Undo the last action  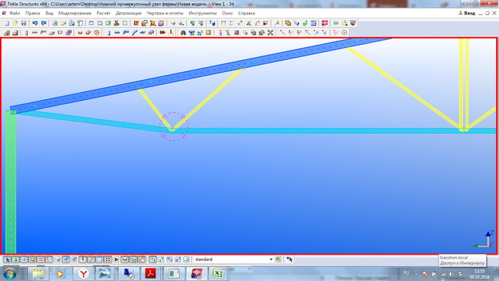(35, 24)
